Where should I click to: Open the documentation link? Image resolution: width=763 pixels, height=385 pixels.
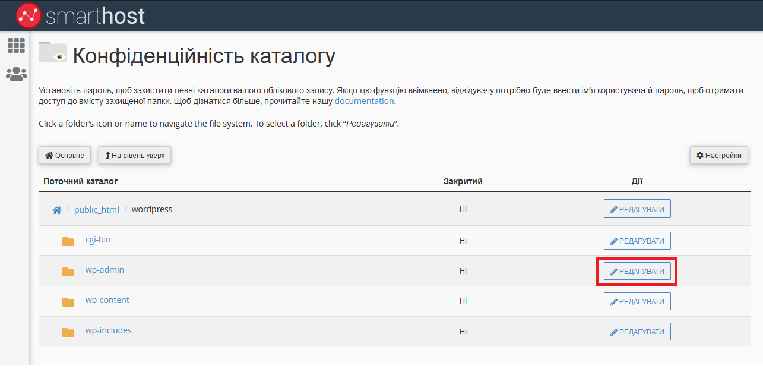tap(364, 101)
